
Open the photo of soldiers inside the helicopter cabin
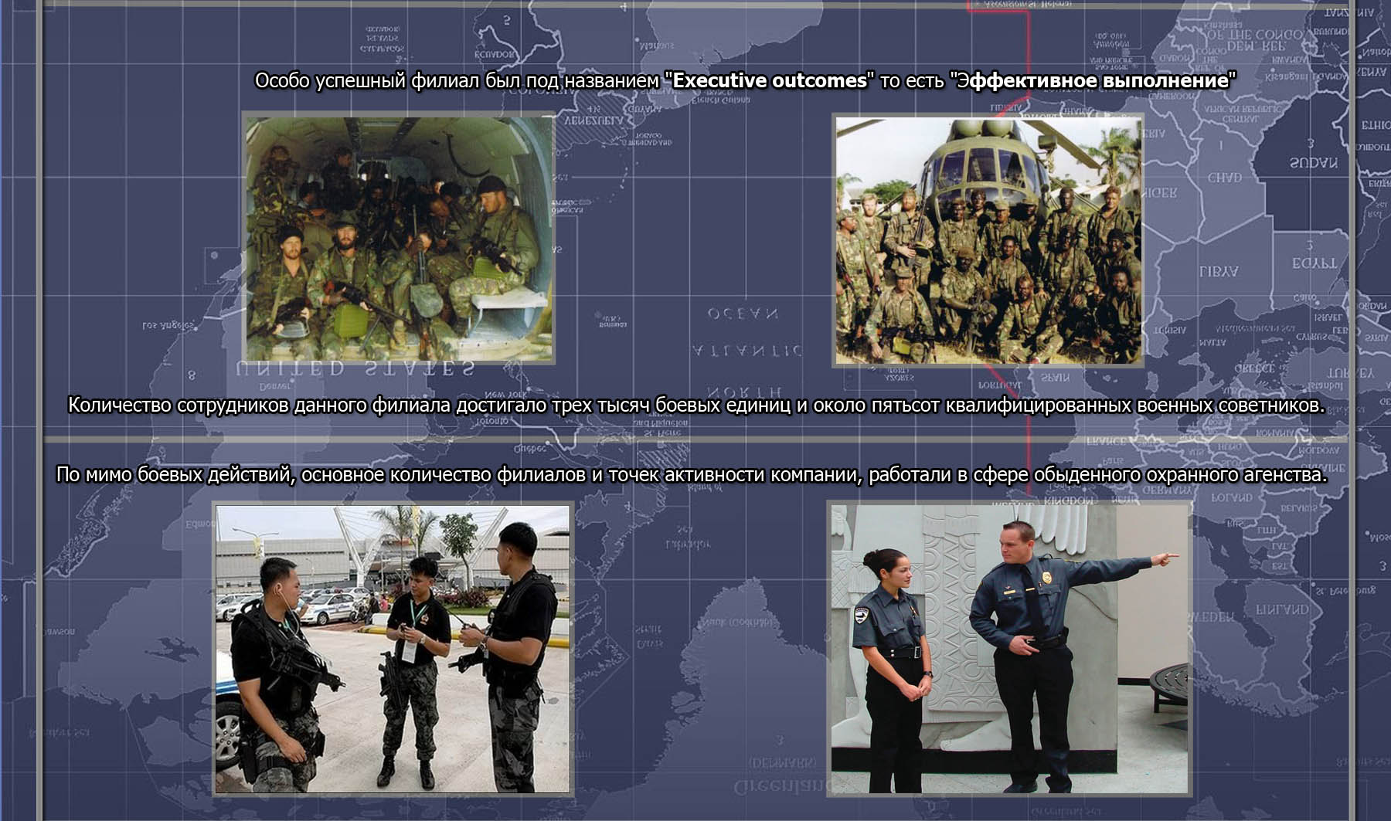coord(400,239)
